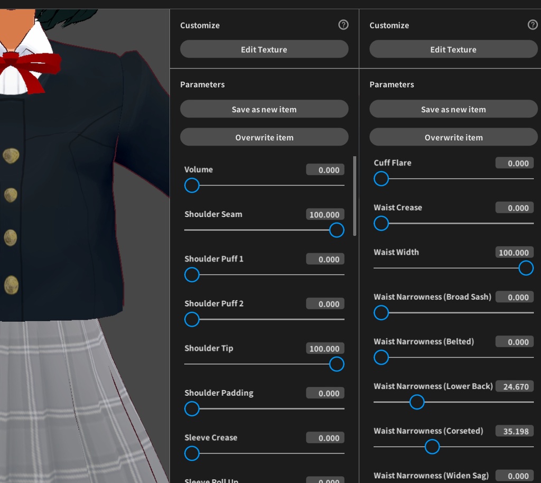Save jacket parameters as new item
541x483 pixels.
(x=264, y=109)
